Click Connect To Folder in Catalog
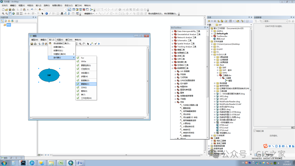 tap(238, 21)
